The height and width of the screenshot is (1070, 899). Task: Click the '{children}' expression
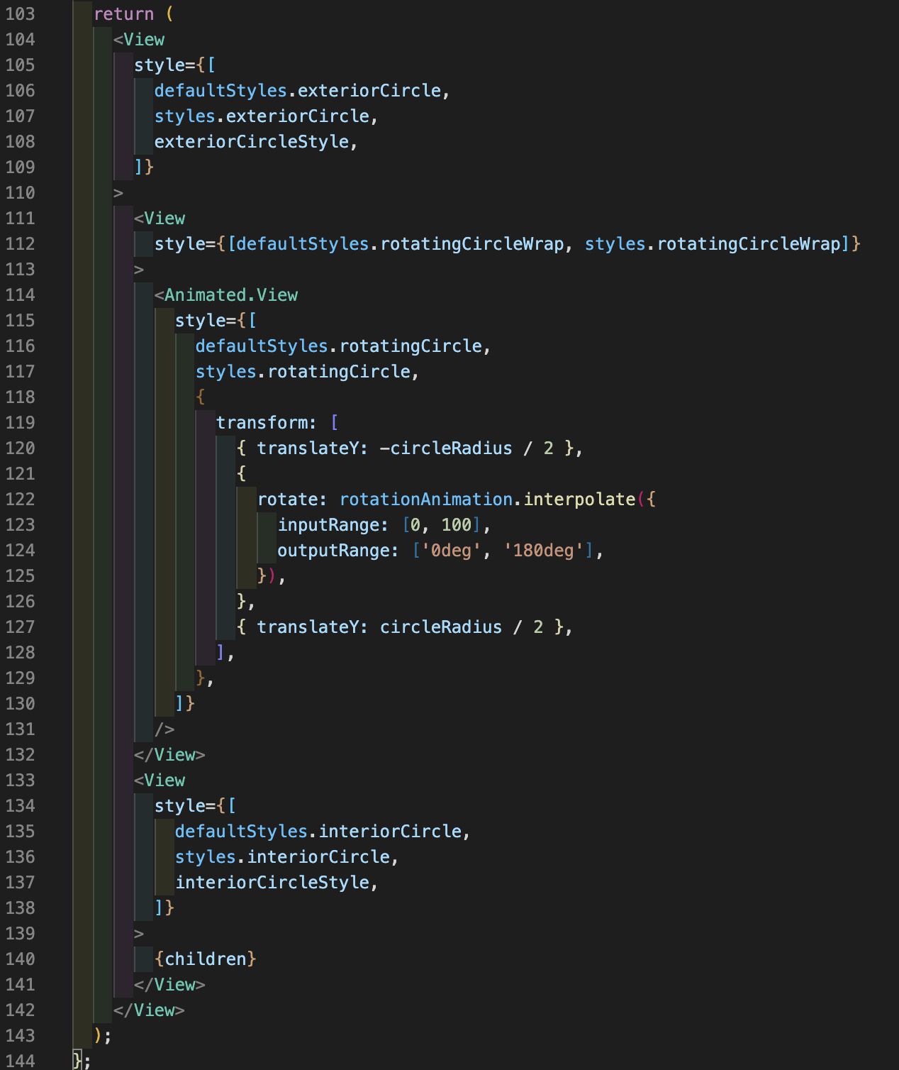pos(206,959)
